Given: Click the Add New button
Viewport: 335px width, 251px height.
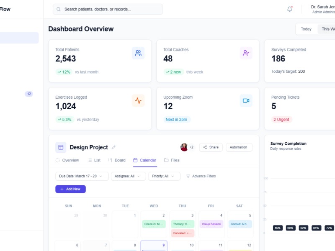Looking at the screenshot, I should point(70,189).
